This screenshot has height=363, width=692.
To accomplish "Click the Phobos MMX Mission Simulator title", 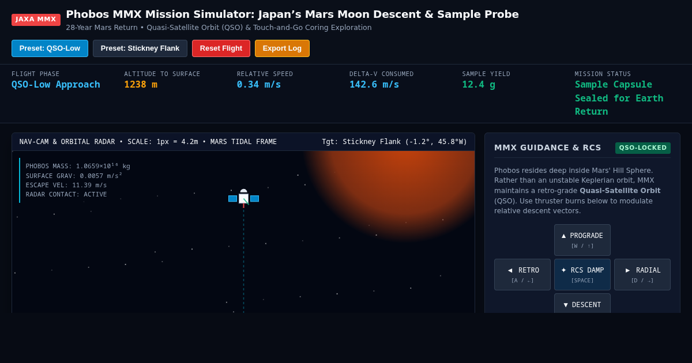I will tap(292, 14).
